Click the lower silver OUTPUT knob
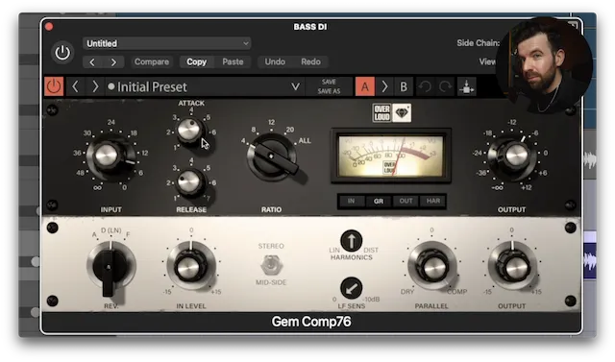This screenshot has height=362, width=615. point(512,266)
